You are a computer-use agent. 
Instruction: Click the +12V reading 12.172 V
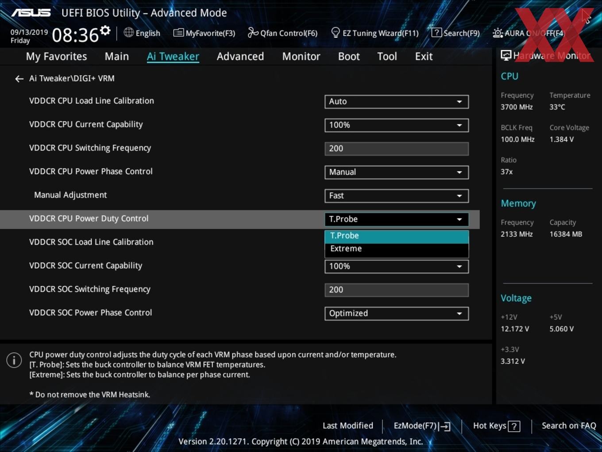[515, 329]
